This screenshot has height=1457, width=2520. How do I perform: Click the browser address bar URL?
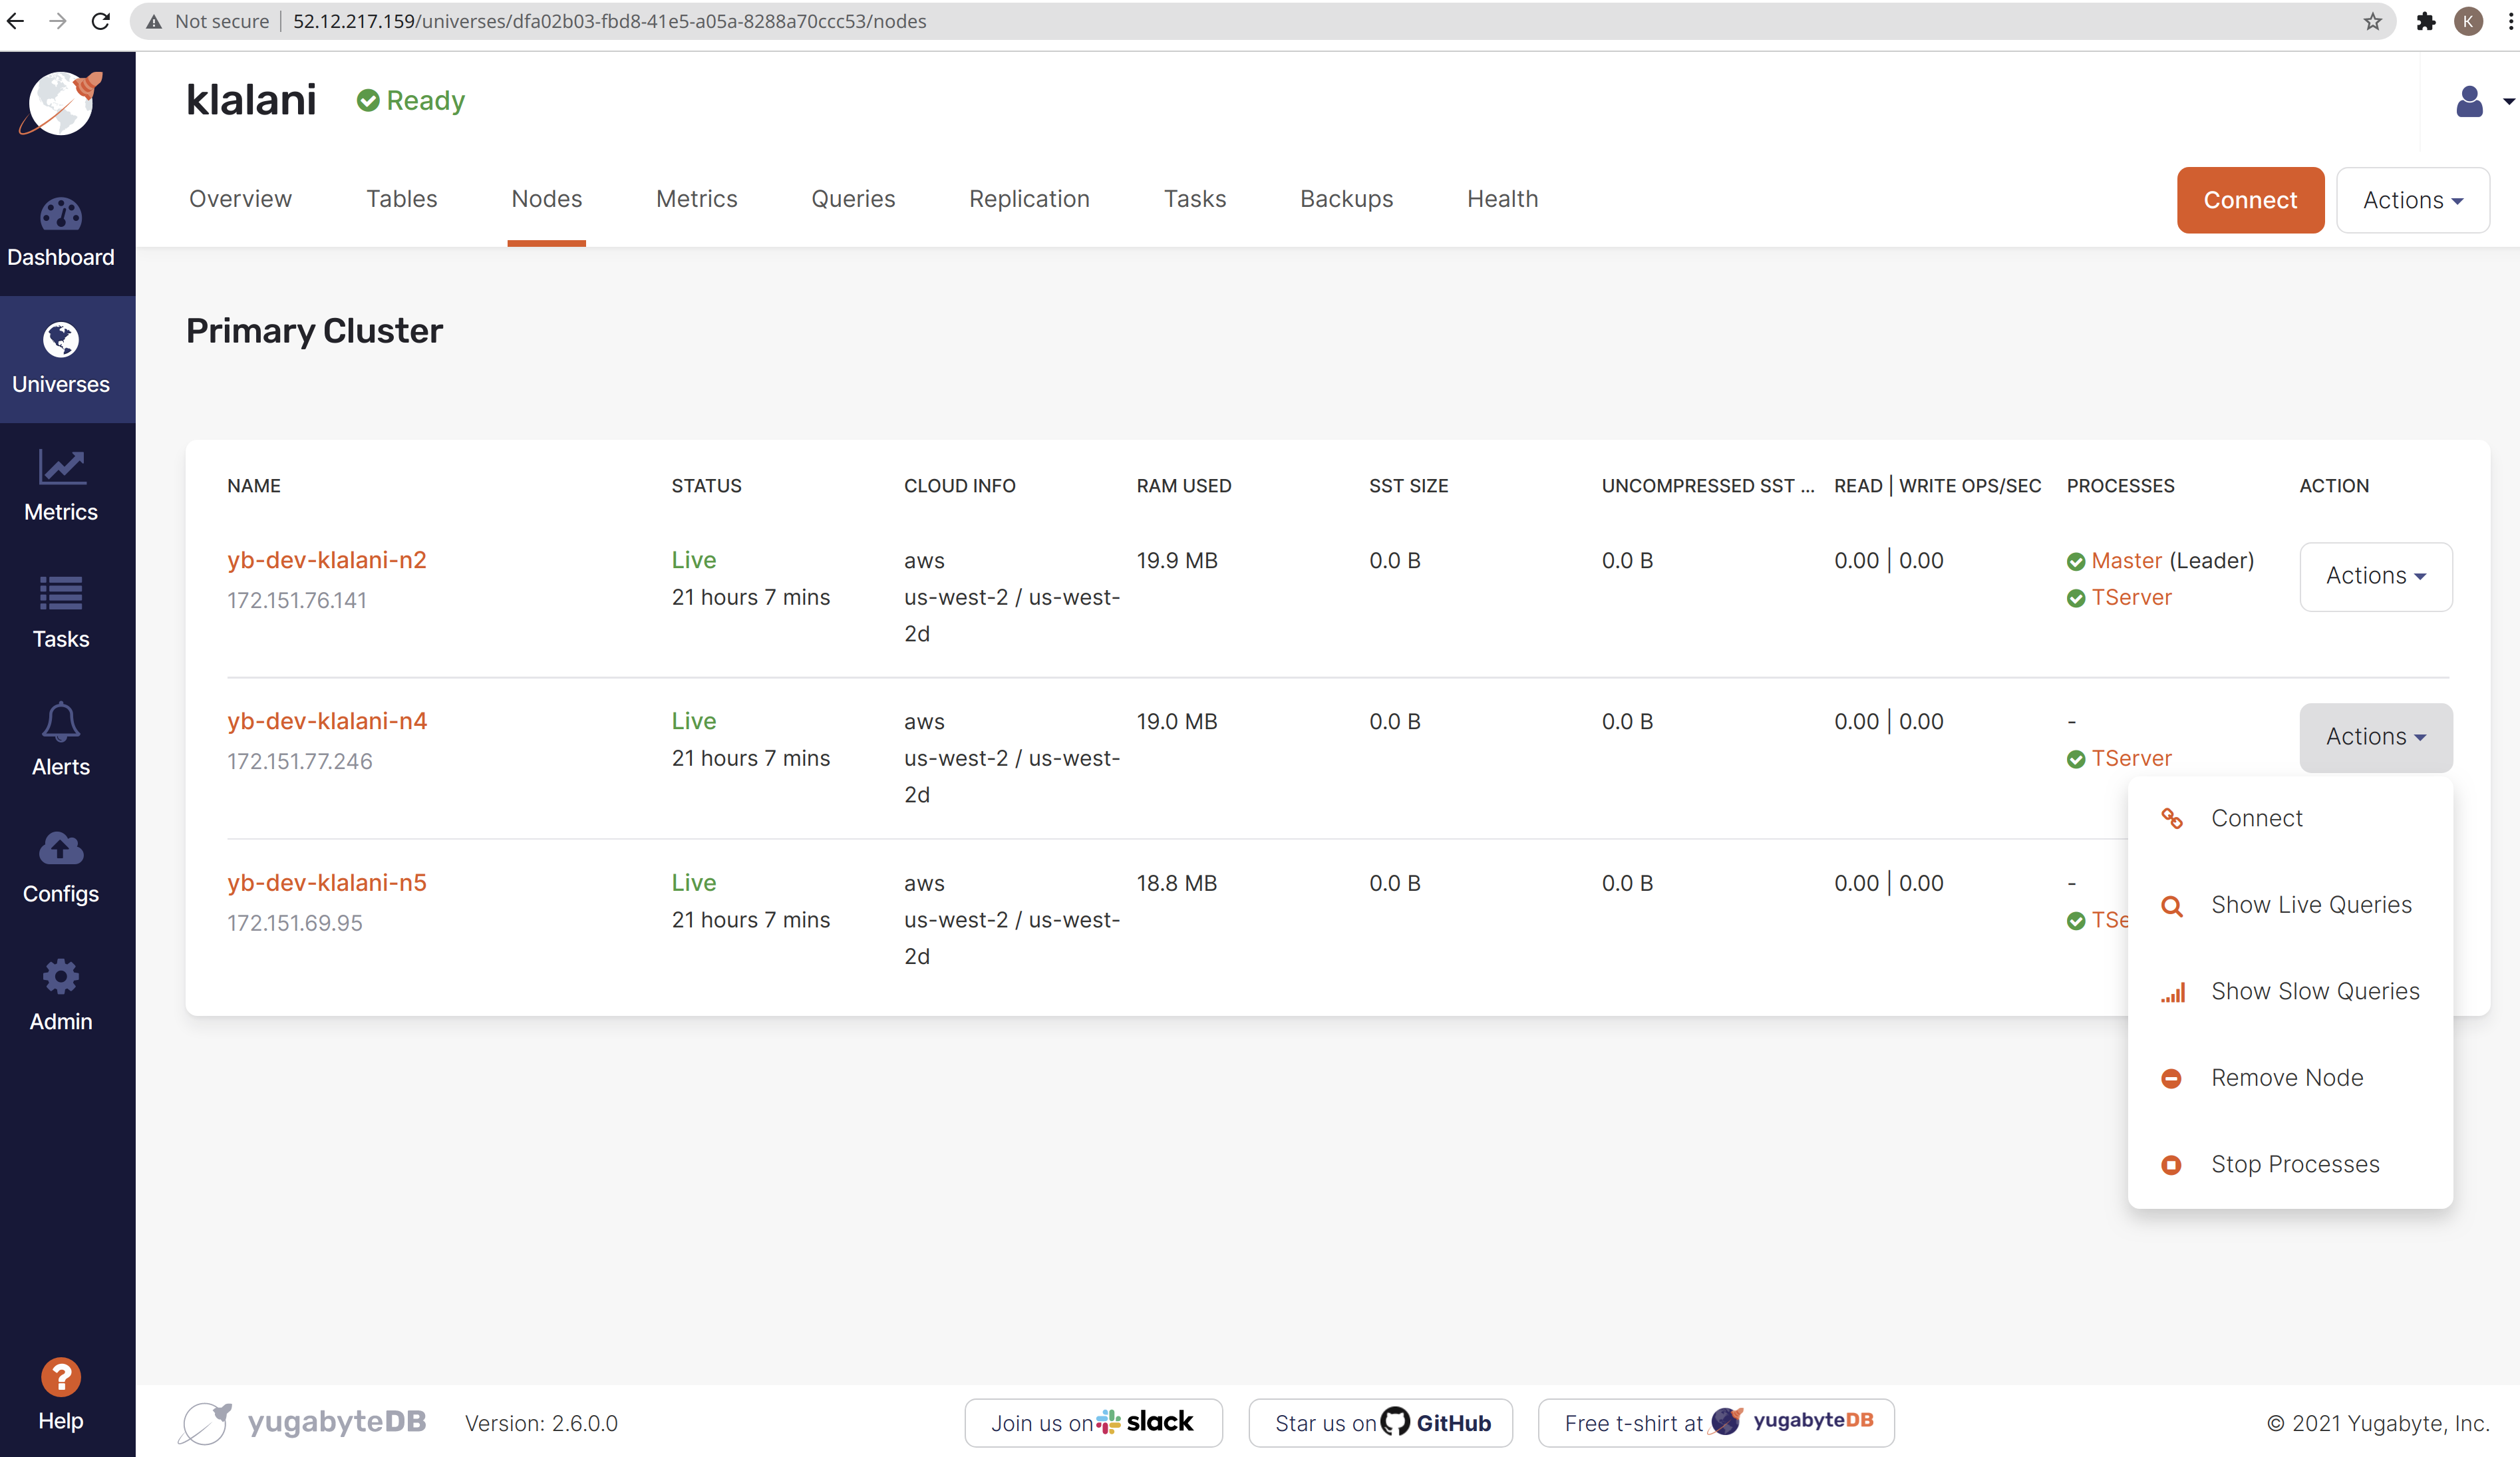(x=610, y=21)
